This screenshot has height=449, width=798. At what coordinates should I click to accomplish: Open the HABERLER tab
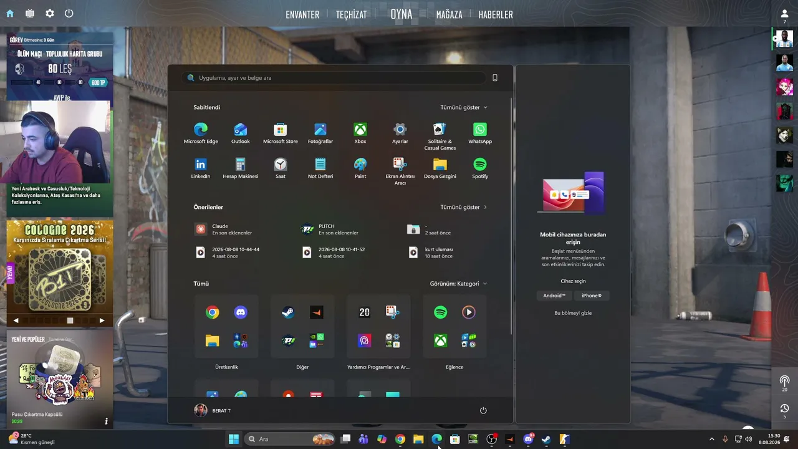496,14
